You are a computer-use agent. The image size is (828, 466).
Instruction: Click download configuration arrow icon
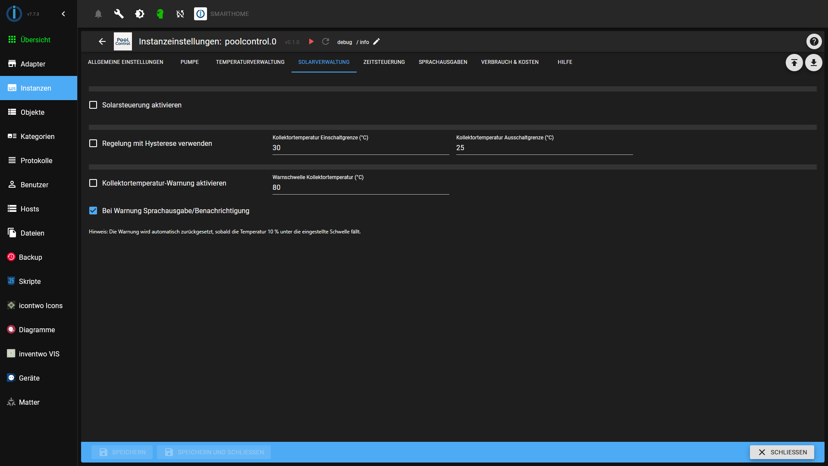[x=813, y=63]
